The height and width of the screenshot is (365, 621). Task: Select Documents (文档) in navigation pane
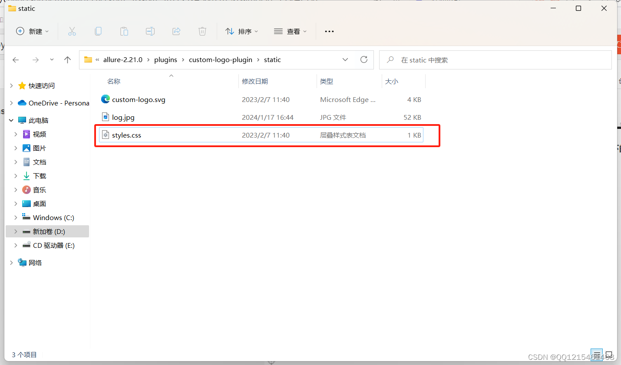click(39, 162)
